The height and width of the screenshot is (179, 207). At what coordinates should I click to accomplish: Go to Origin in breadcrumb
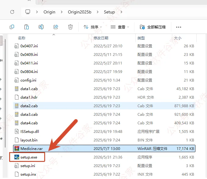pyautogui.click(x=49, y=12)
